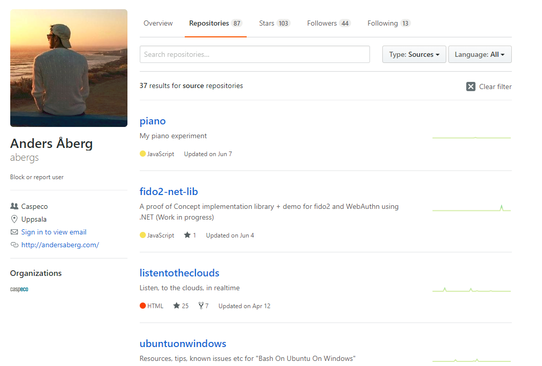Viewport: 542px width, 366px height.
Task: Click 'Updated on Apr 12' text
Action: tap(244, 306)
